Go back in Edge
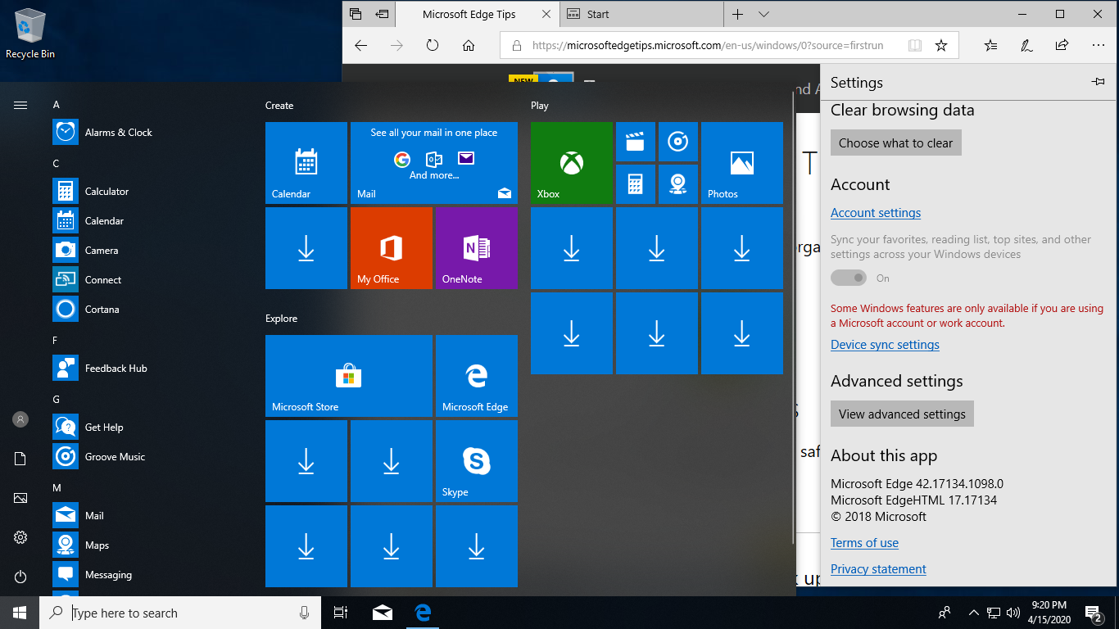This screenshot has height=629, width=1119. [360, 46]
